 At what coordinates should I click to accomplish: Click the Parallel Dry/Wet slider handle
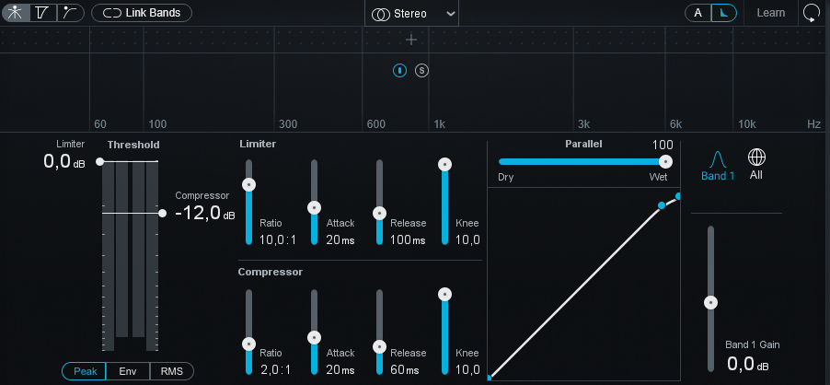[665, 161]
